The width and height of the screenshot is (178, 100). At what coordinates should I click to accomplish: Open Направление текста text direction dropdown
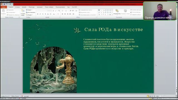tap(86, 10)
